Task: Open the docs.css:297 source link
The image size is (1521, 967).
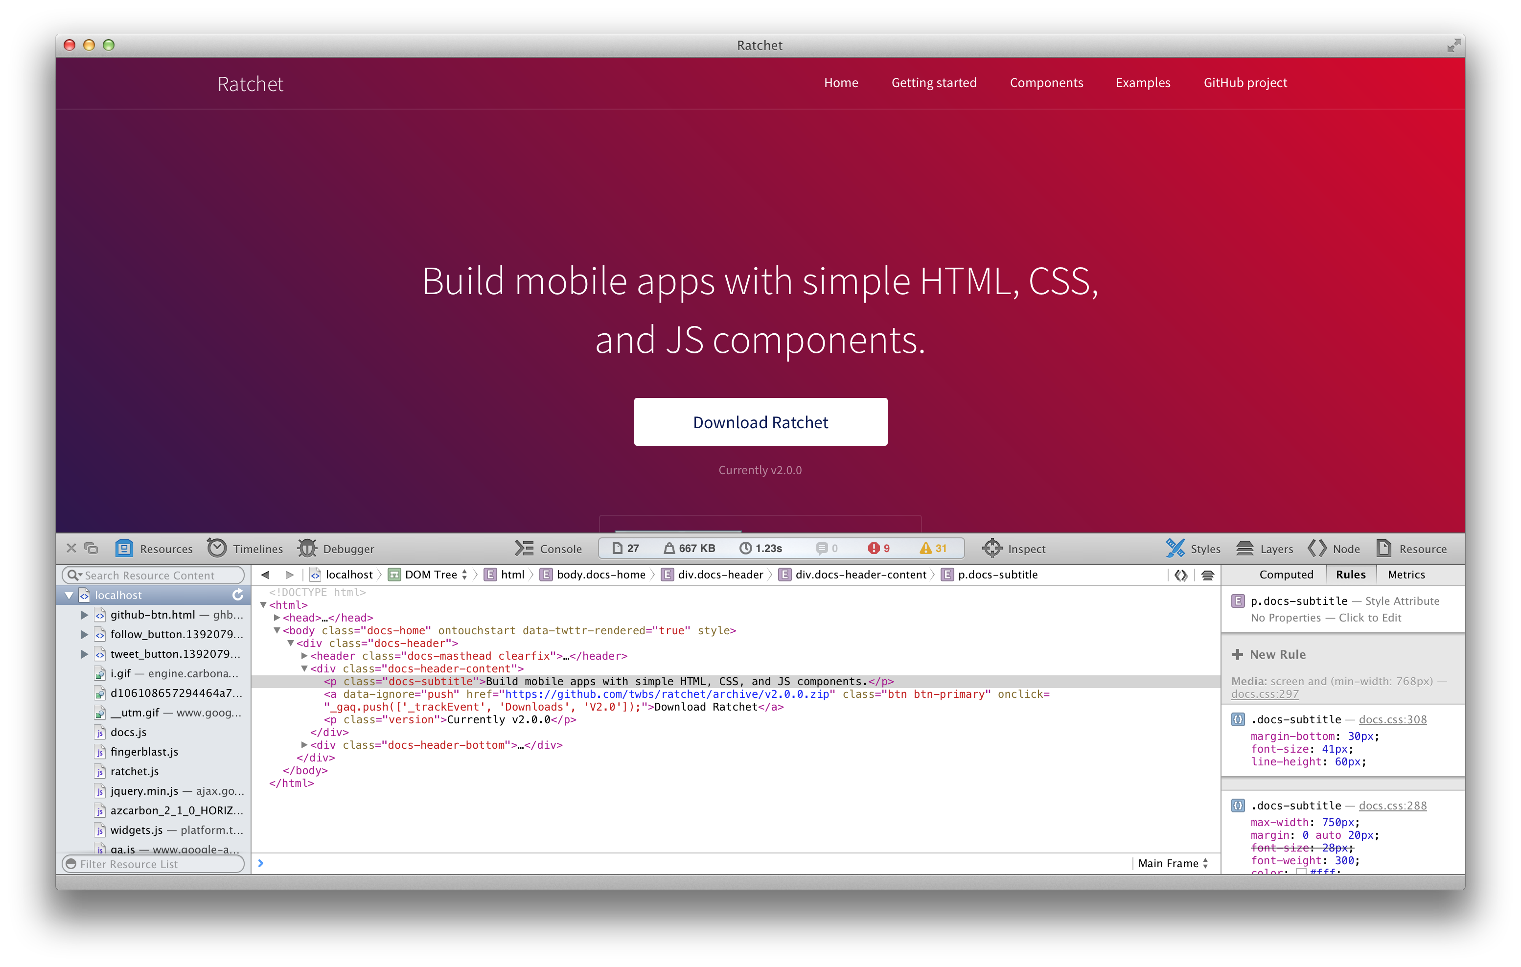Action: [1265, 693]
